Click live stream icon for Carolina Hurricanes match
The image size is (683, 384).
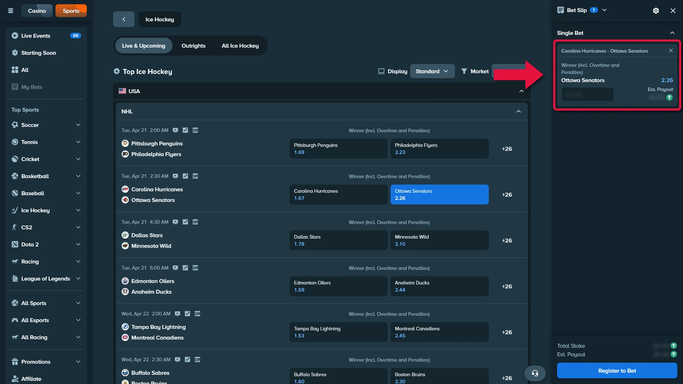tap(175, 176)
